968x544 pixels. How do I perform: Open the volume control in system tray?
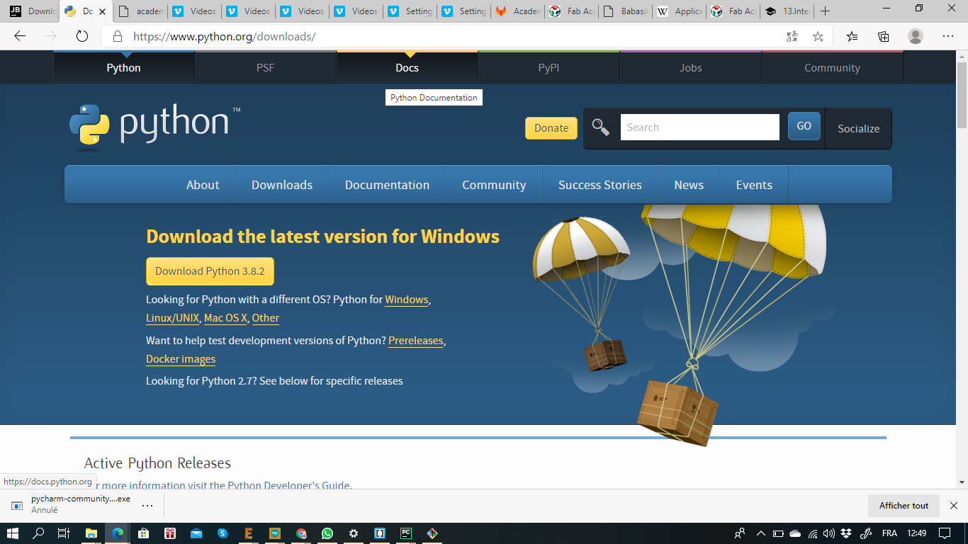829,533
